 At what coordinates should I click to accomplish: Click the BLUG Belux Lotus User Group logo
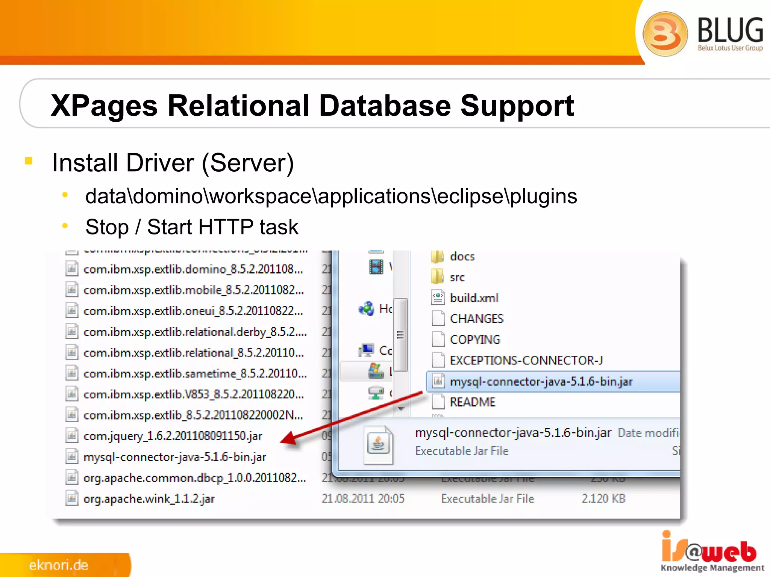pos(703,34)
